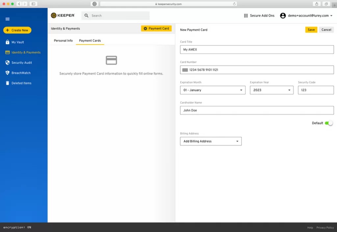Image resolution: width=337 pixels, height=232 pixels.
Task: Click the BreachWatch shield icon
Action: (8, 73)
